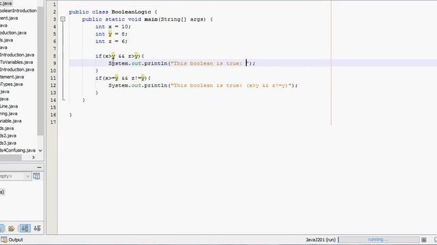437x245 pixels.
Task: Click the project tree scroll-down arrow
Action: click(x=40, y=150)
